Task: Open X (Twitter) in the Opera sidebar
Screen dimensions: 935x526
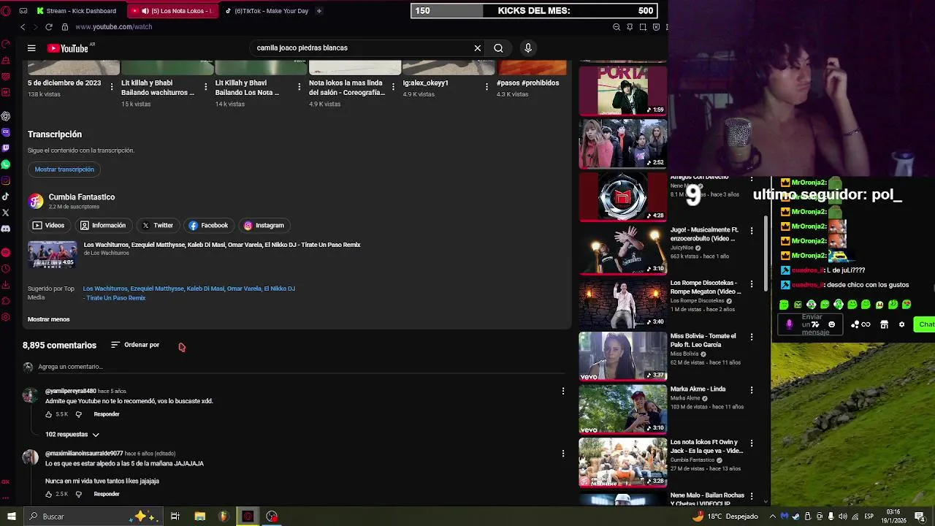Action: tap(6, 213)
